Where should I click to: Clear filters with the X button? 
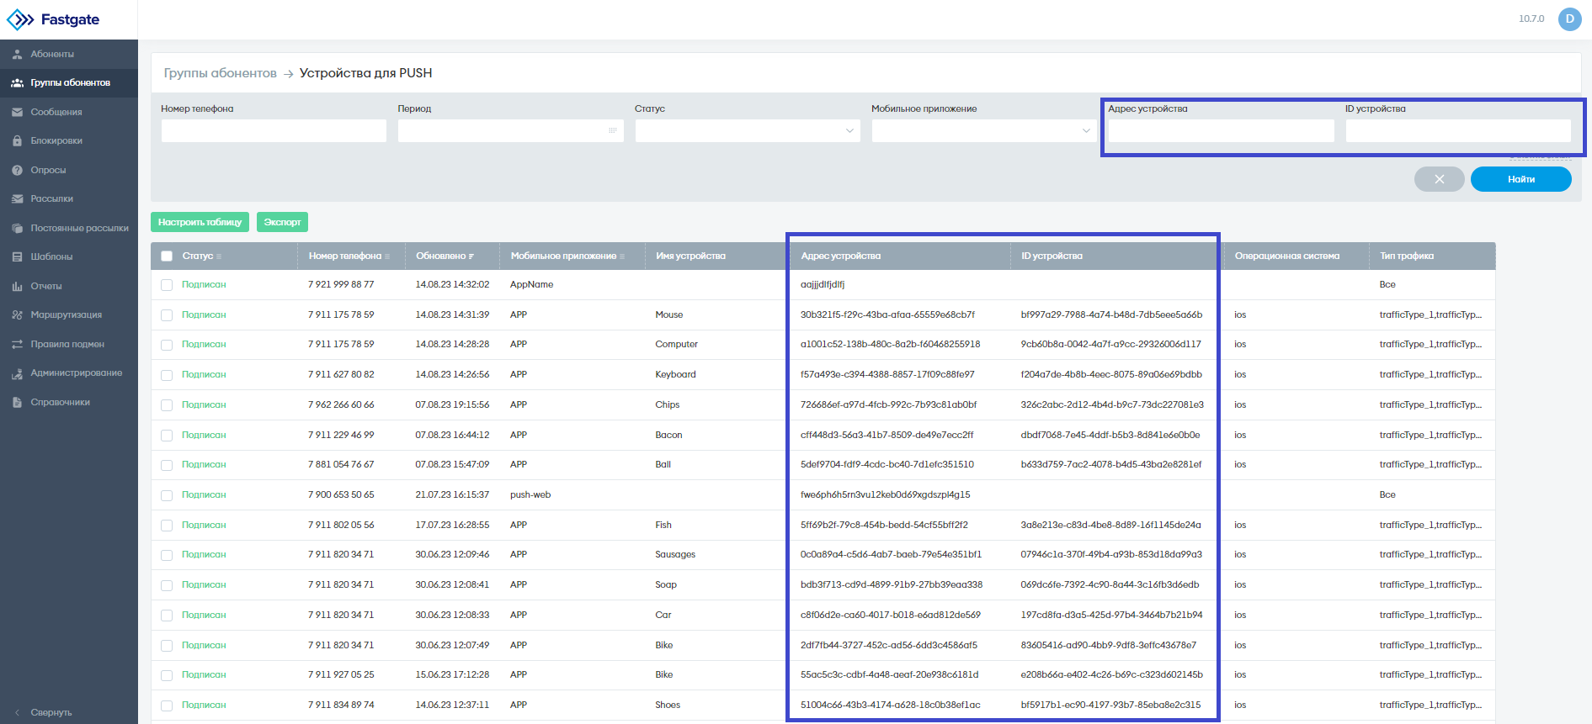click(1439, 179)
